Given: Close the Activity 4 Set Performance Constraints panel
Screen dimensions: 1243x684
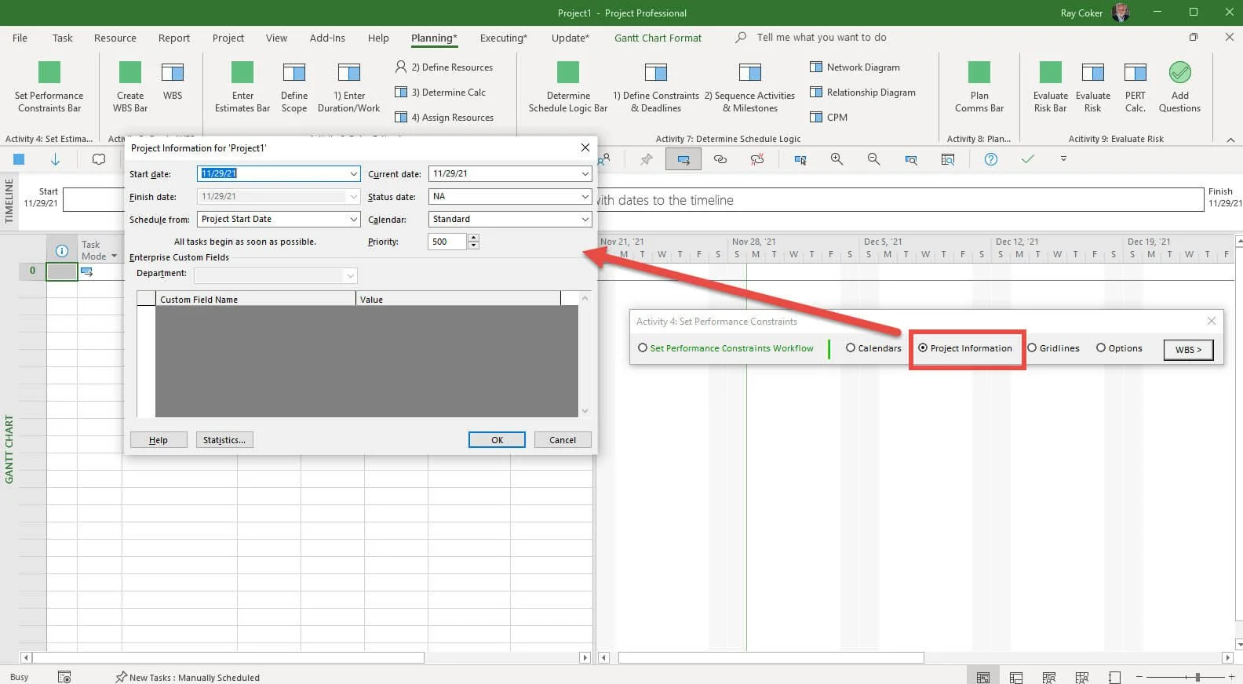Looking at the screenshot, I should pyautogui.click(x=1212, y=321).
